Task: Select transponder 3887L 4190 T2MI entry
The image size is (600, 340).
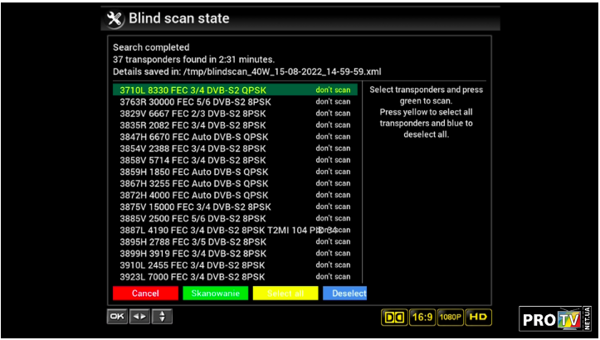Action: (x=216, y=230)
